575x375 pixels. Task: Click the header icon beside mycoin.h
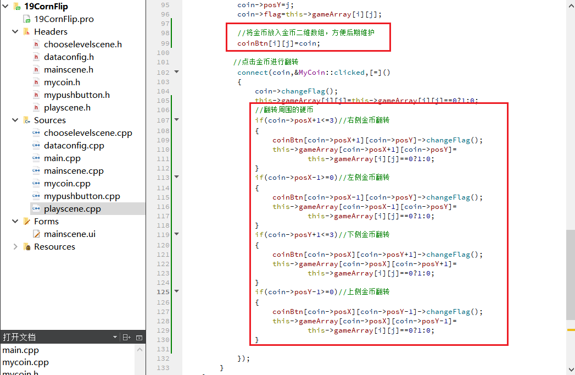coord(36,82)
